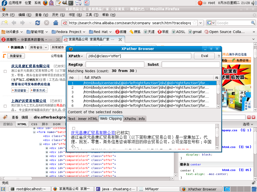Tick the checkbox in the Web Clipping preview
The image size is (257, 192).
coord(74,128)
